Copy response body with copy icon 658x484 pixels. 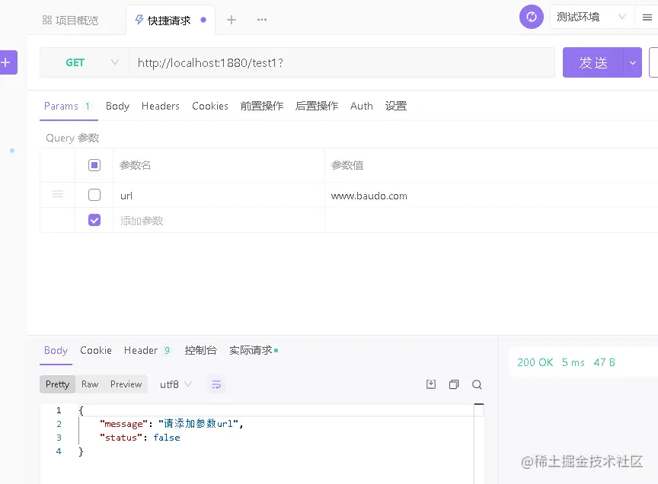tap(454, 384)
